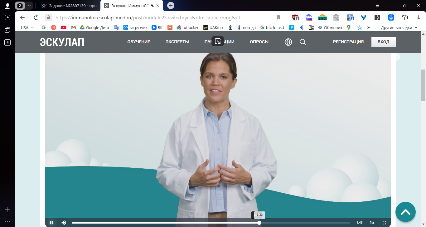Open the 1x playback speed menu
Screen dimensions: 426x227
372,223
